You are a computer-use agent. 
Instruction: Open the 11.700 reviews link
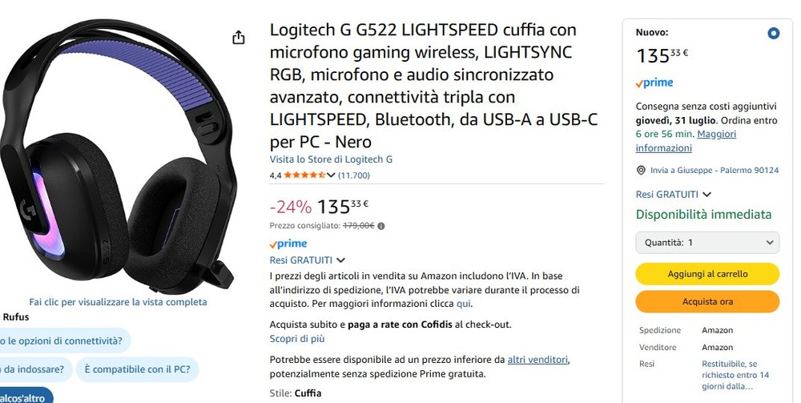[x=354, y=175]
